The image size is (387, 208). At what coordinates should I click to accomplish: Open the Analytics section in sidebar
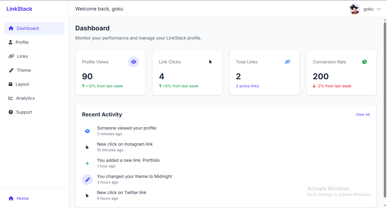tap(25, 98)
